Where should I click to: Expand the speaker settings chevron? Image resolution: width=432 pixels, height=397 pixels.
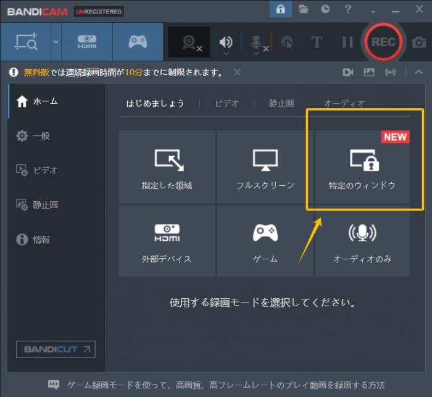click(x=226, y=53)
